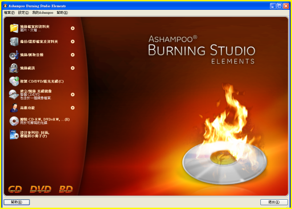Click the erase CD-RW disc icon

coord(14,121)
